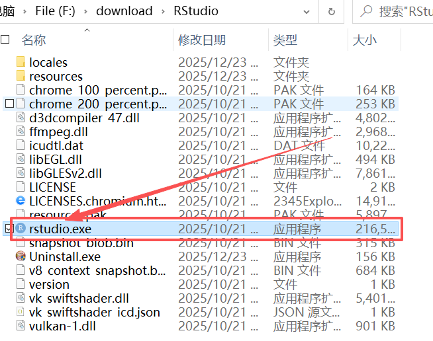Toggle the select-all checkbox in header
Viewport: 433px width, 341px height.
click(x=5, y=40)
